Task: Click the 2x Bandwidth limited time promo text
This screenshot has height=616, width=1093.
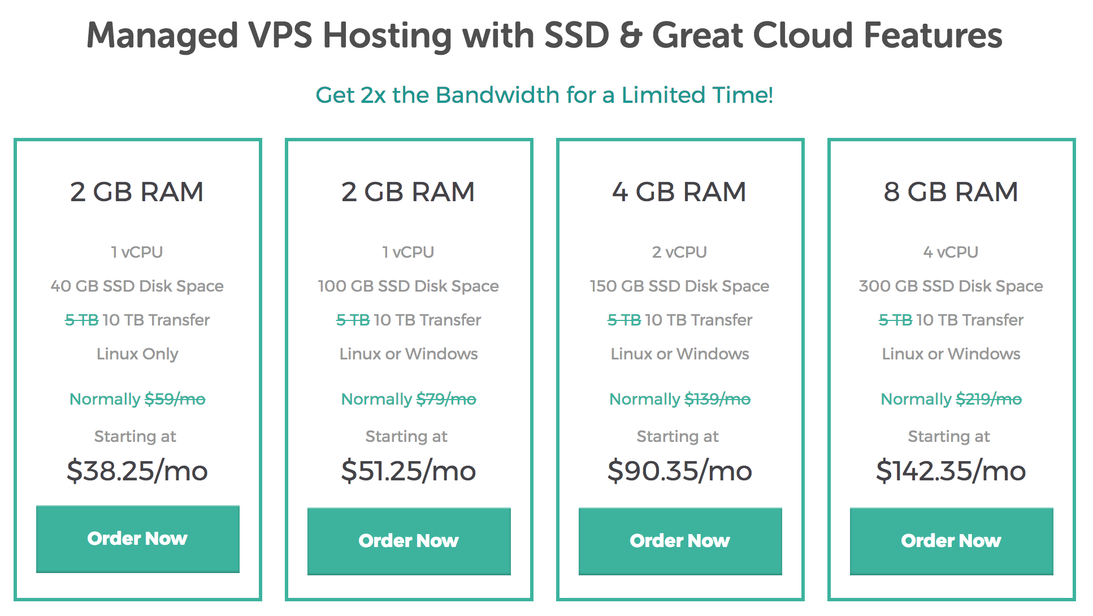Action: (x=544, y=95)
